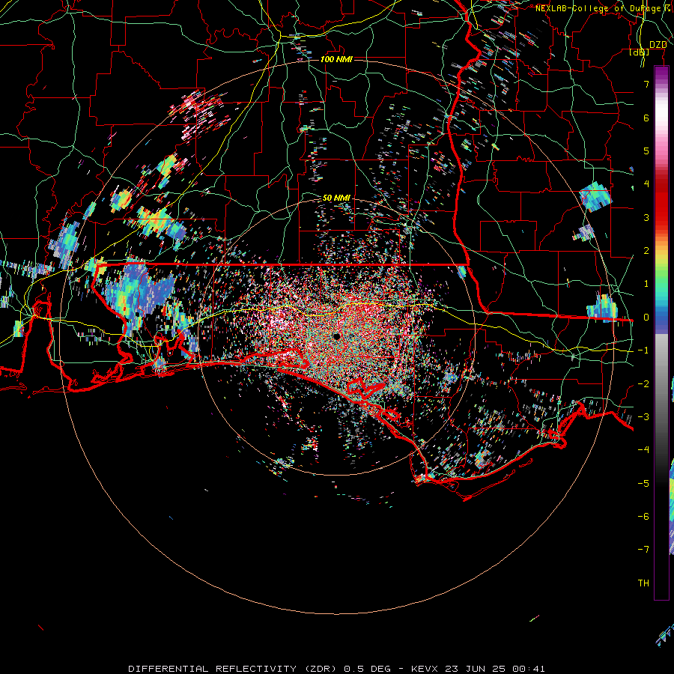Click the Differential Reflectivity KEVX caption text
The image size is (674, 674).
pyautogui.click(x=336, y=669)
